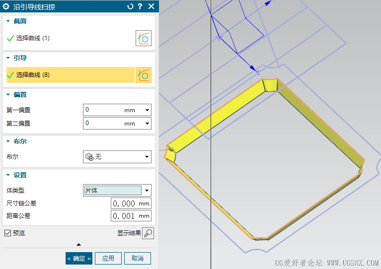Collapse the 布尔 section
This screenshot has height=269, width=381.
click(8, 141)
